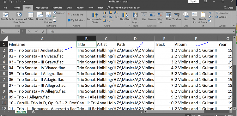Open the Charts dialog launcher

(x=130, y=26)
